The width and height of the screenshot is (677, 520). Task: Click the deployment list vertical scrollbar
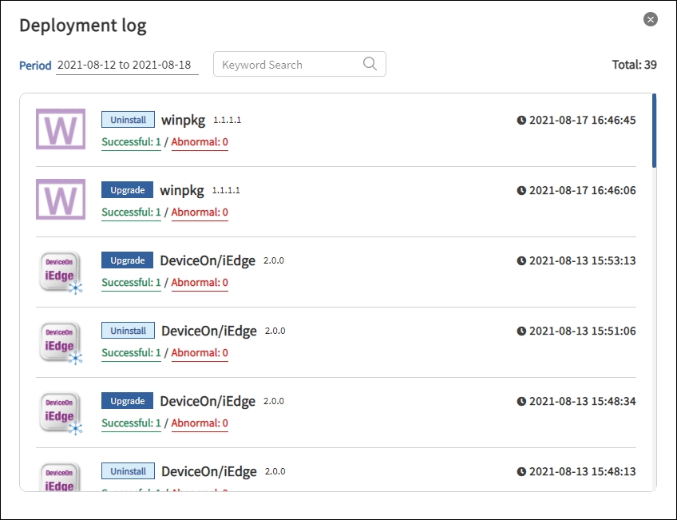654,131
